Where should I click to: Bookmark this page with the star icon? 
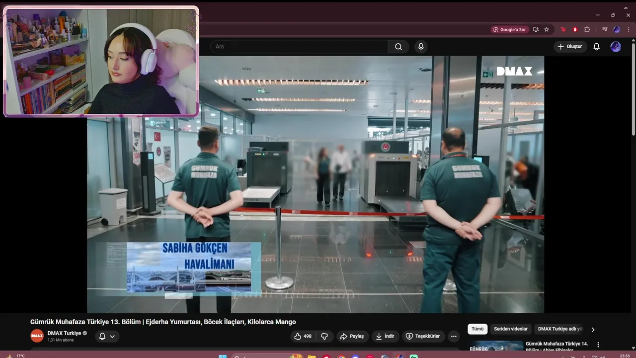click(x=547, y=29)
